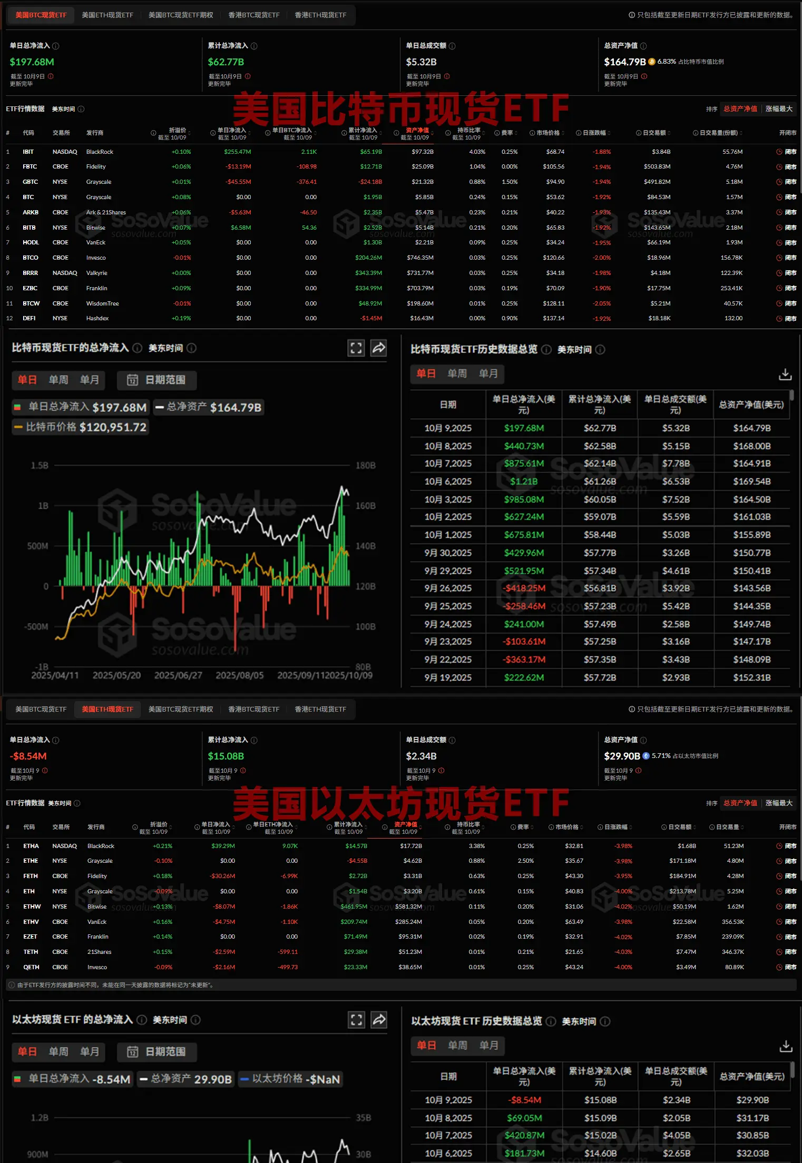Open 美国ETH现货ETF tab in the top tab bar
This screenshot has height=1163, width=802.
tap(107, 15)
